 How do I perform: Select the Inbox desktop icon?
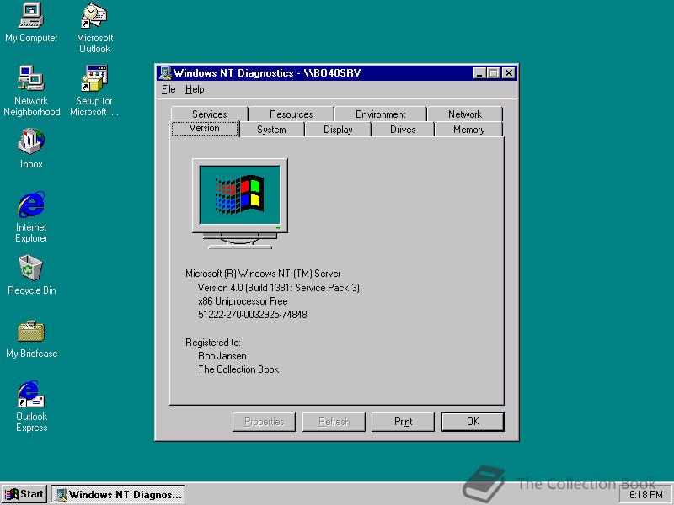(x=31, y=148)
